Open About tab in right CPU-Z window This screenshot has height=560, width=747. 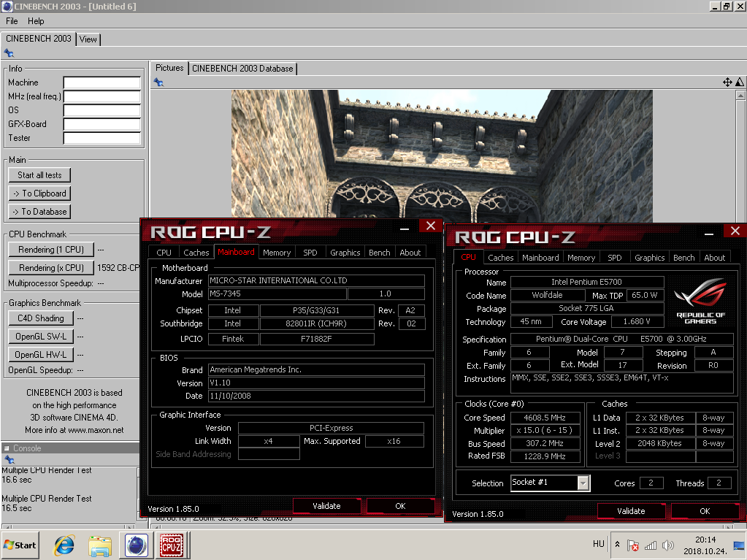click(715, 258)
